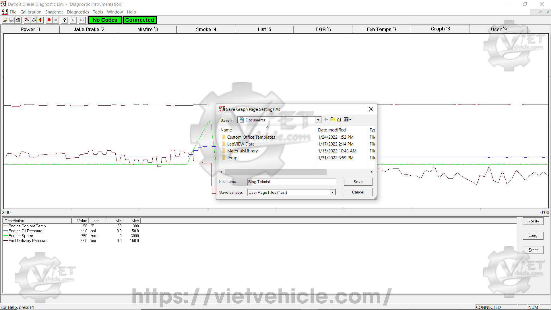Click the printer toolbar icon

click(18, 20)
